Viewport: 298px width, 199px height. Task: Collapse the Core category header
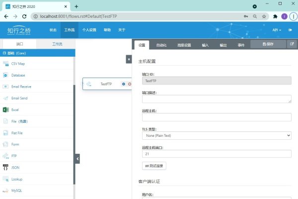click(x=38, y=53)
